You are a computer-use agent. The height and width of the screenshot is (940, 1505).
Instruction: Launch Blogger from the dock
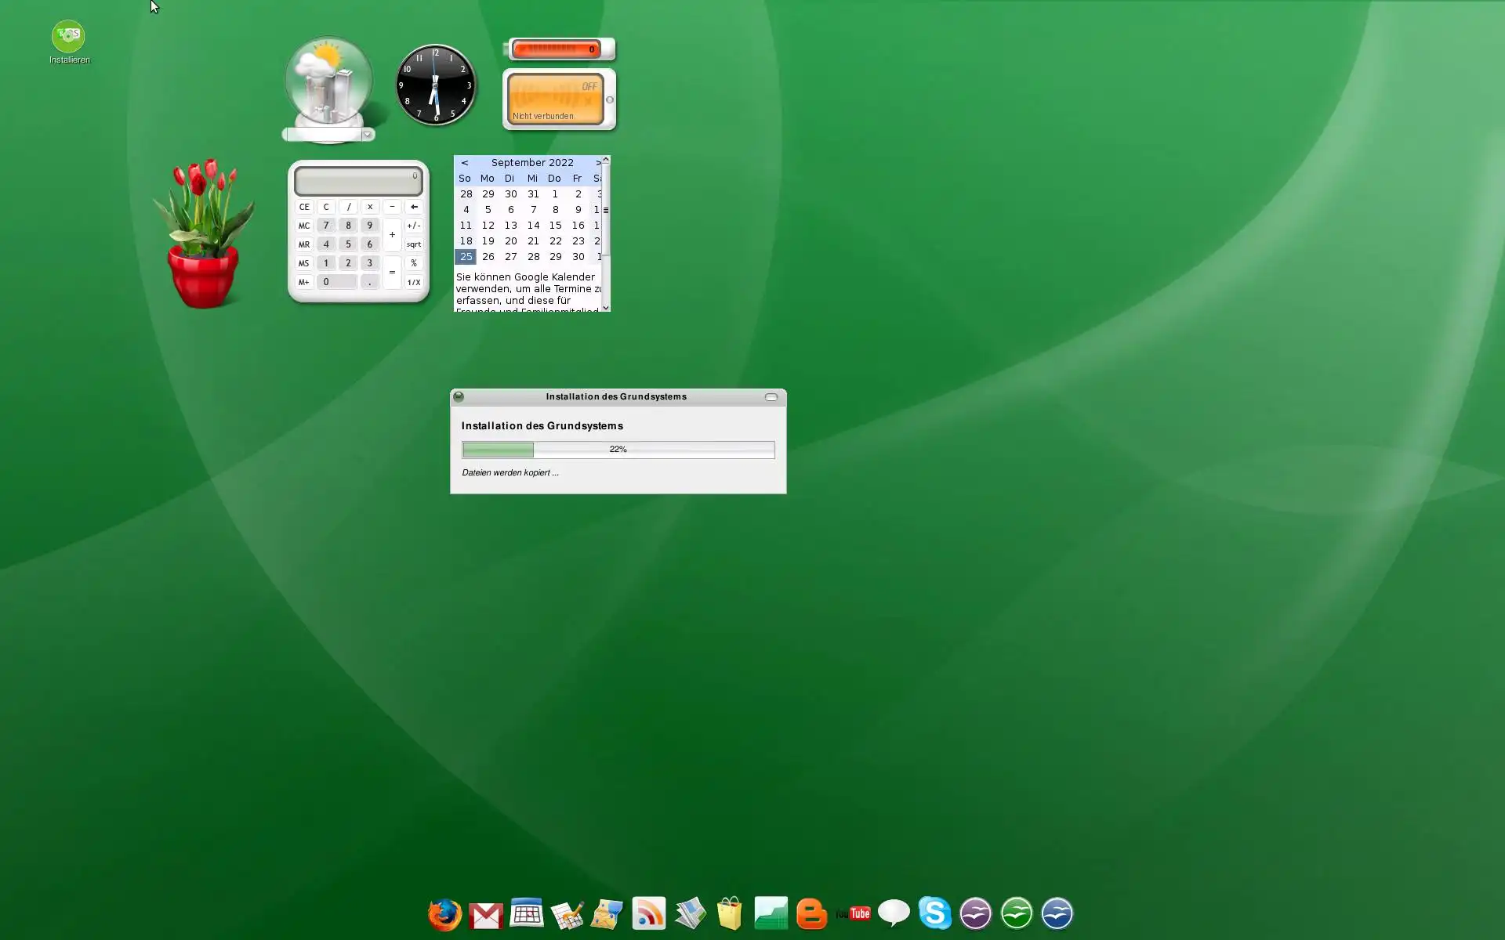811,913
